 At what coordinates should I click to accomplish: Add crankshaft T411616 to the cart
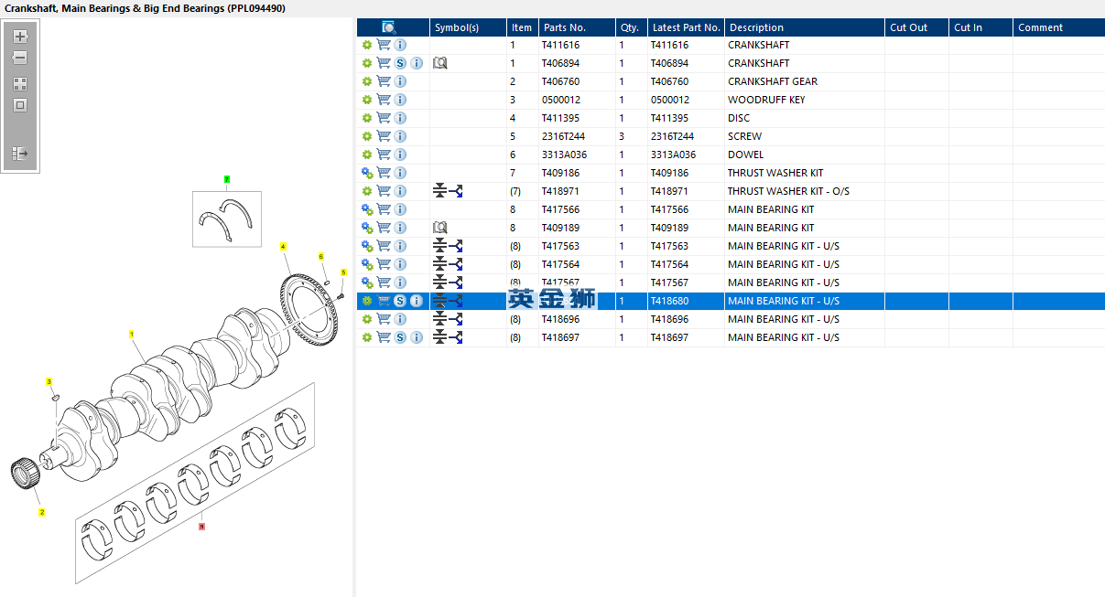point(384,45)
